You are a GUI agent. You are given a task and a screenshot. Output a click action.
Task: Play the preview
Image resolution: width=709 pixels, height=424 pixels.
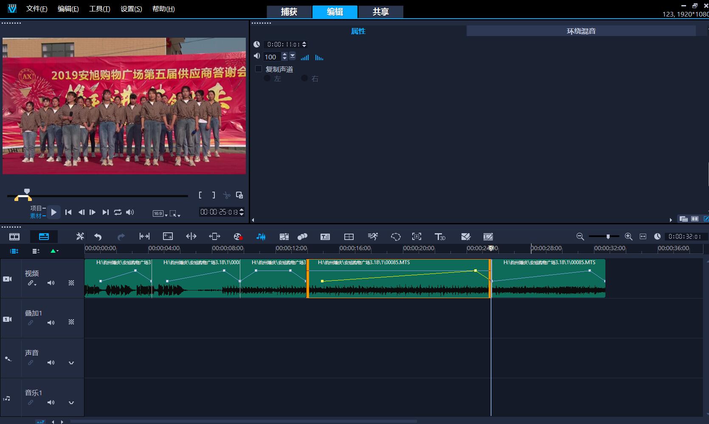[53, 212]
